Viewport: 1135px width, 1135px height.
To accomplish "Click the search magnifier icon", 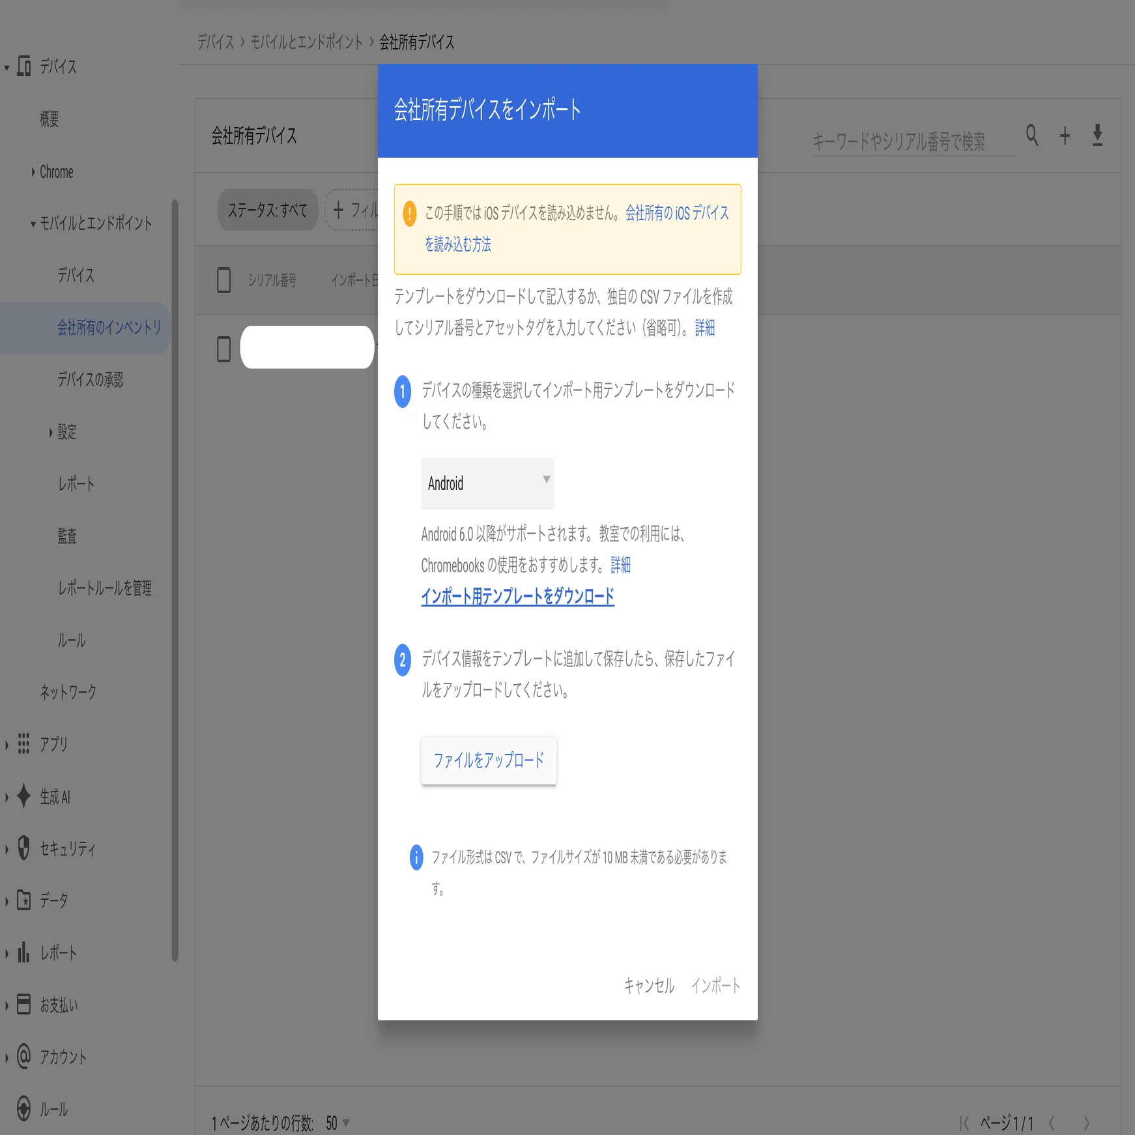I will (x=1032, y=136).
